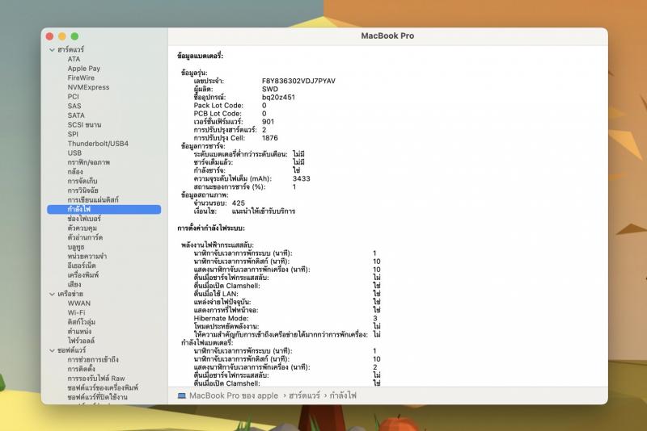Image resolution: width=647 pixels, height=431 pixels.
Task: Open ซอฟต์แวร์ที่ปิดใช้งาน sidebar item
Action: [x=97, y=397]
